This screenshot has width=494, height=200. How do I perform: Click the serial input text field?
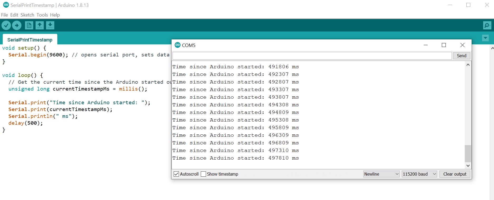click(312, 56)
